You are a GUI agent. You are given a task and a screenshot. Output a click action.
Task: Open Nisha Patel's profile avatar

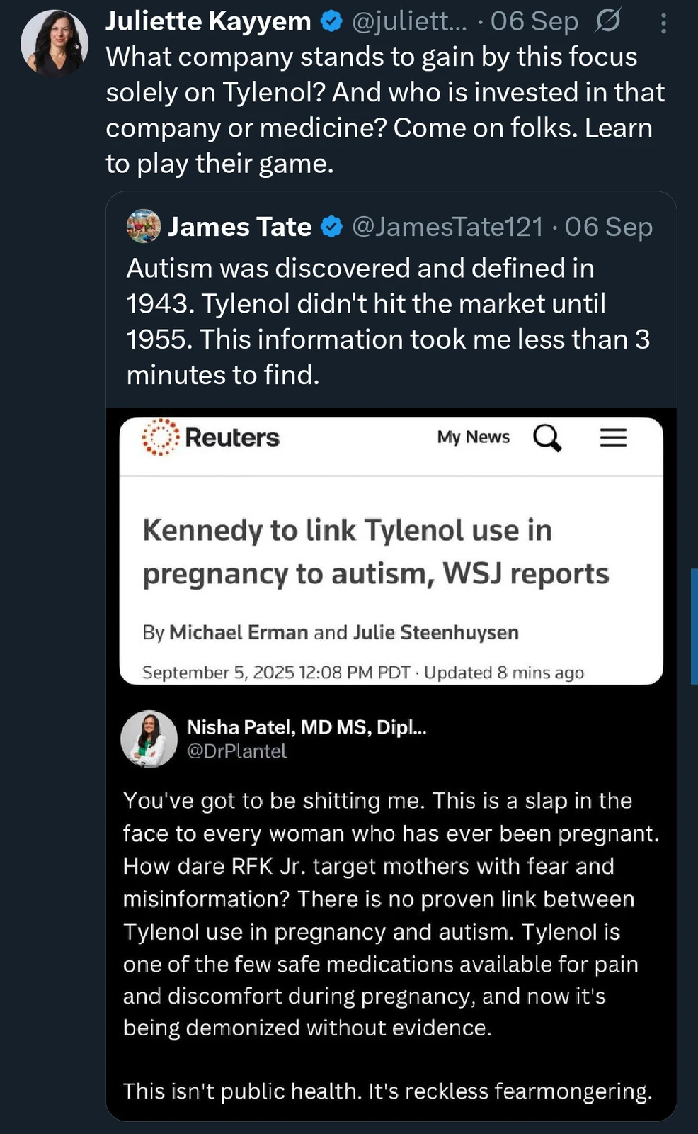pos(149,739)
